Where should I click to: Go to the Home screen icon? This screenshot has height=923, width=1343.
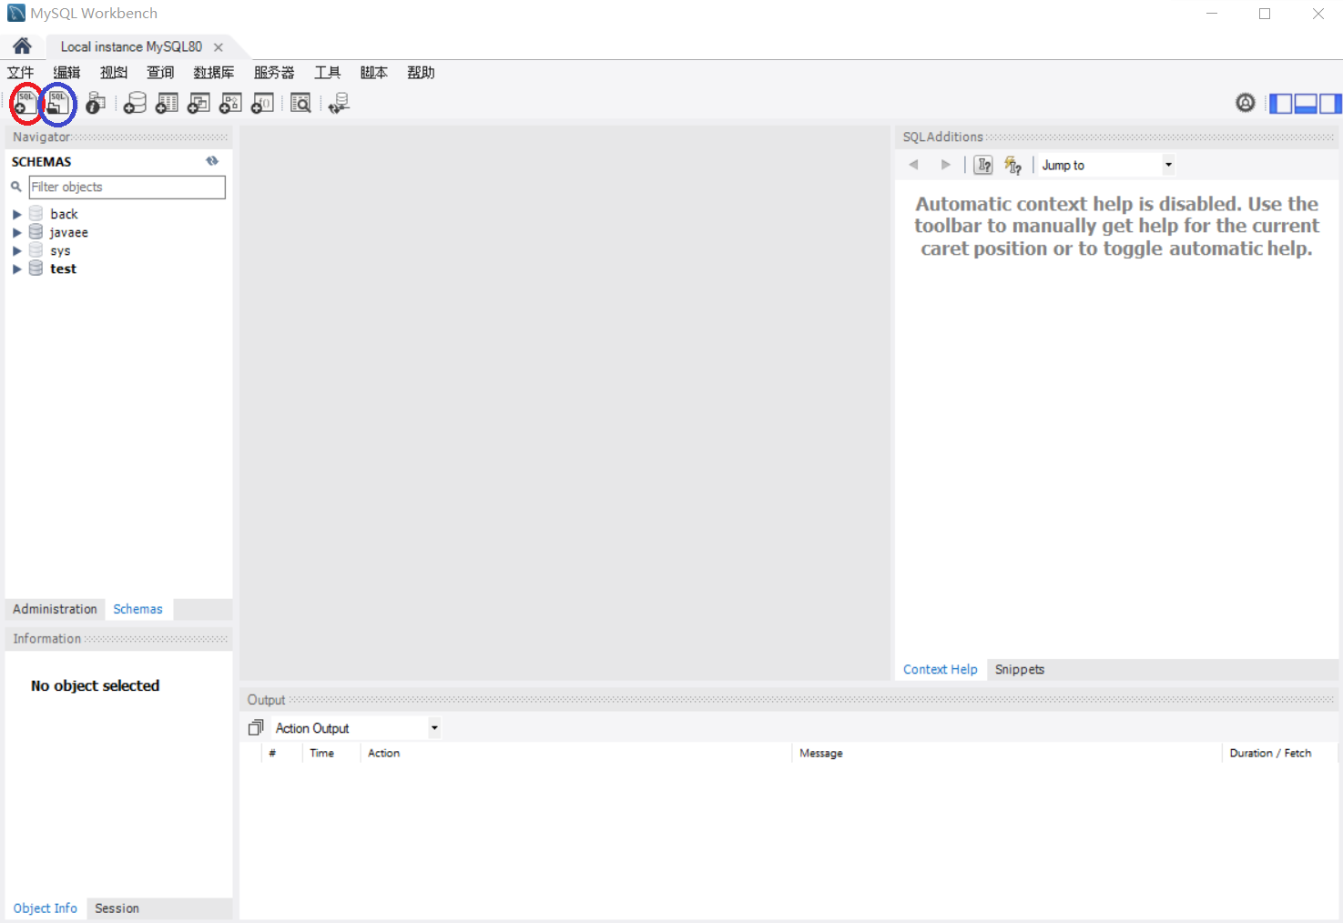[22, 46]
